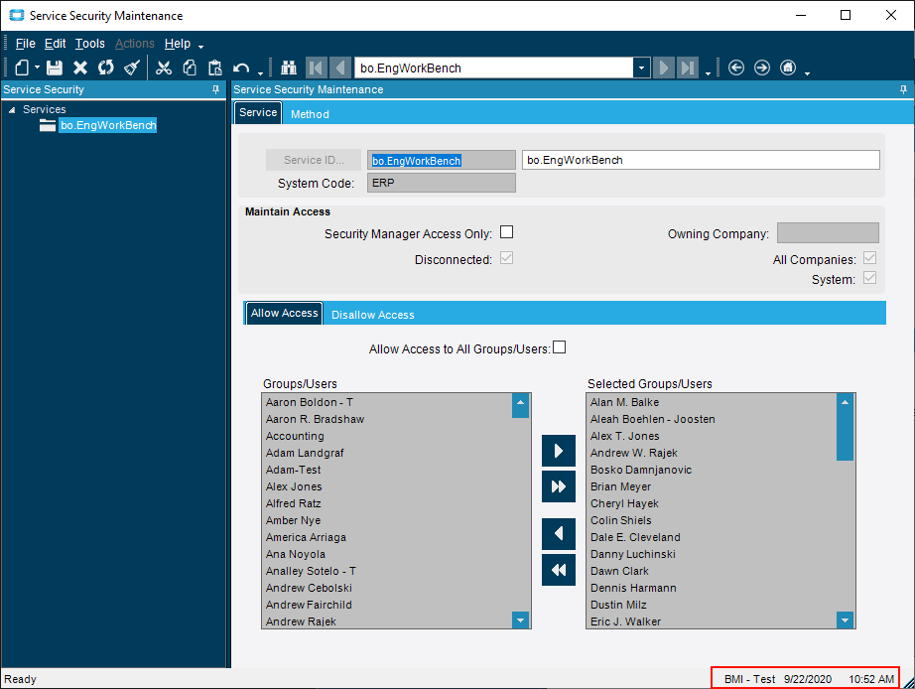Go to first record navigation icon
Screen dimensions: 915x689
coord(316,68)
